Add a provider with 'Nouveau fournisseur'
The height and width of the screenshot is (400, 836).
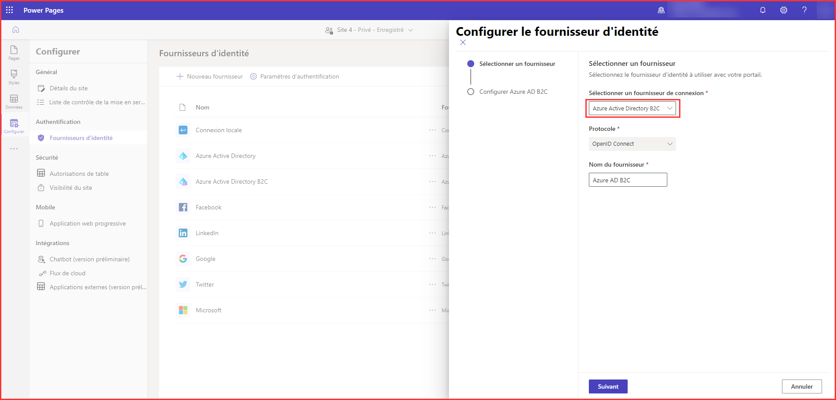[x=210, y=76]
